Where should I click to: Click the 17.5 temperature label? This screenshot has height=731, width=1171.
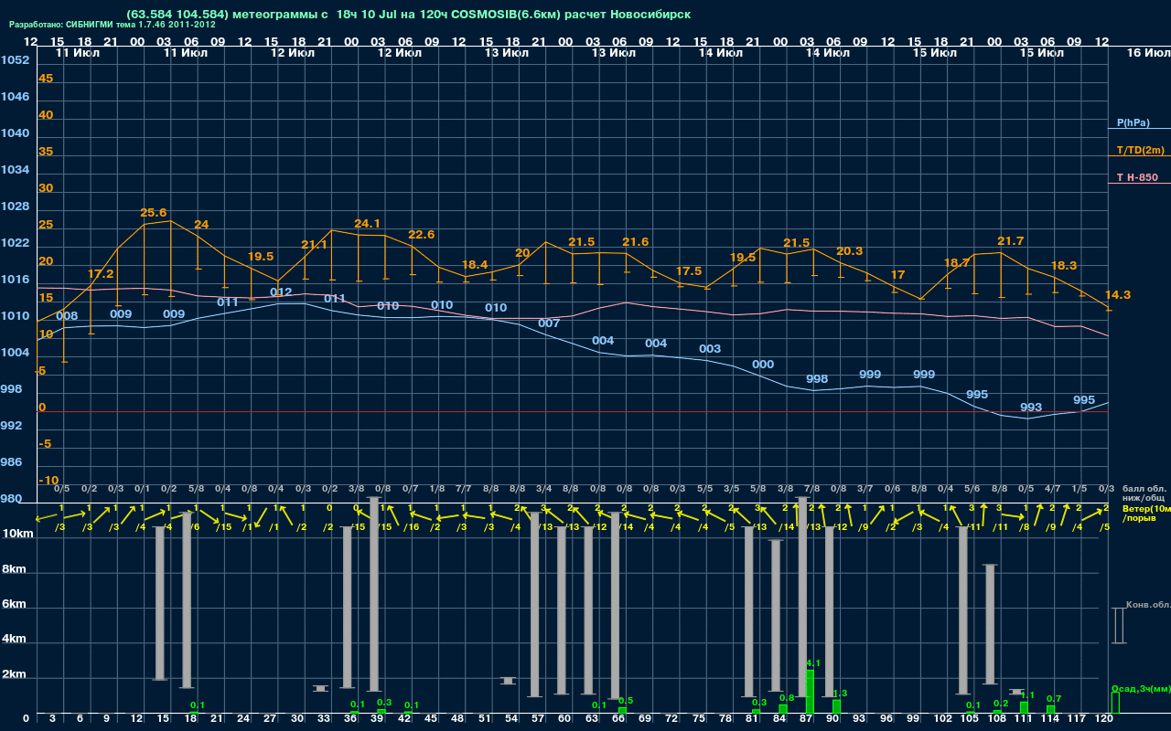pos(688,271)
